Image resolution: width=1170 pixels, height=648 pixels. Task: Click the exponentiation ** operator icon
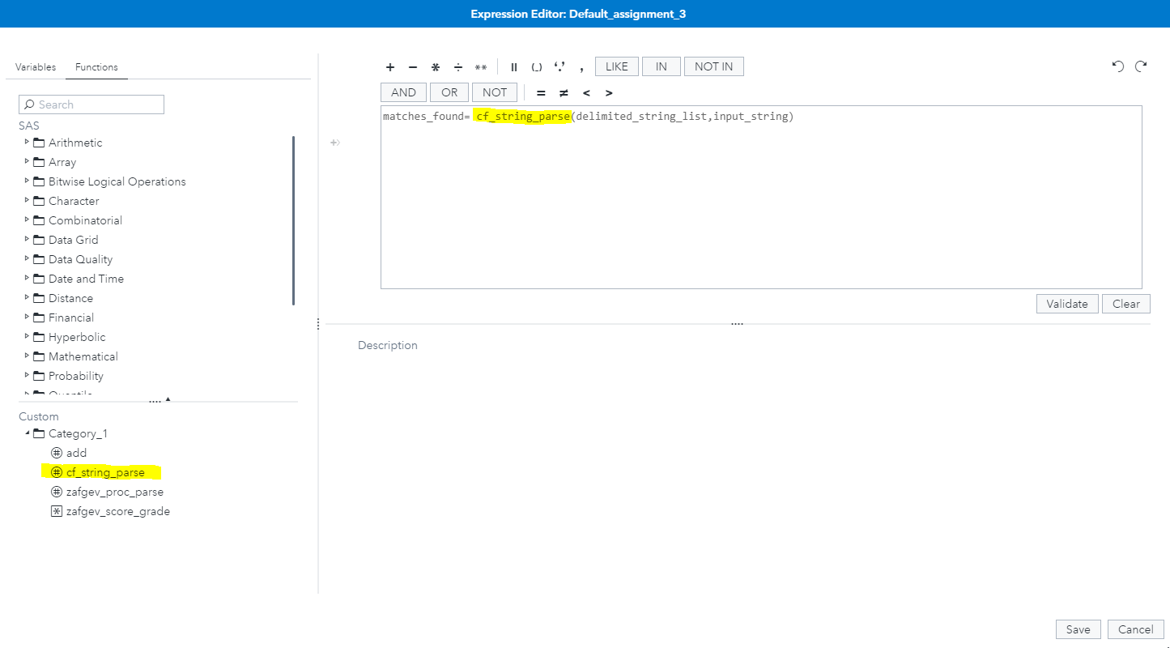tap(480, 67)
